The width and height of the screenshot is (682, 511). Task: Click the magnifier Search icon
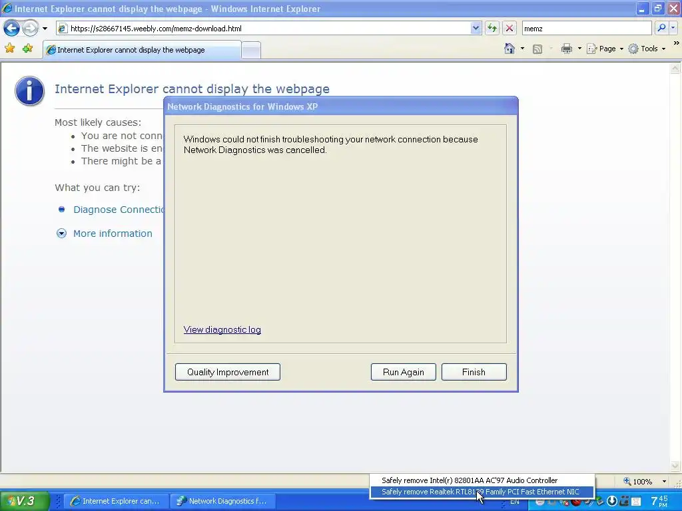click(661, 28)
